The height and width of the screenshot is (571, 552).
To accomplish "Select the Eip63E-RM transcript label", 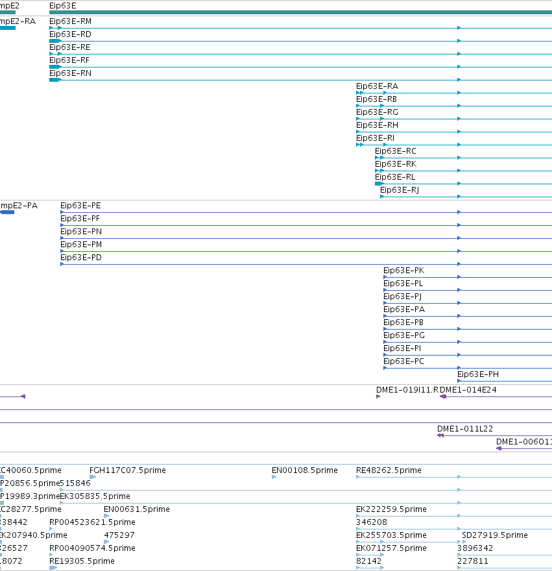I will click(70, 21).
